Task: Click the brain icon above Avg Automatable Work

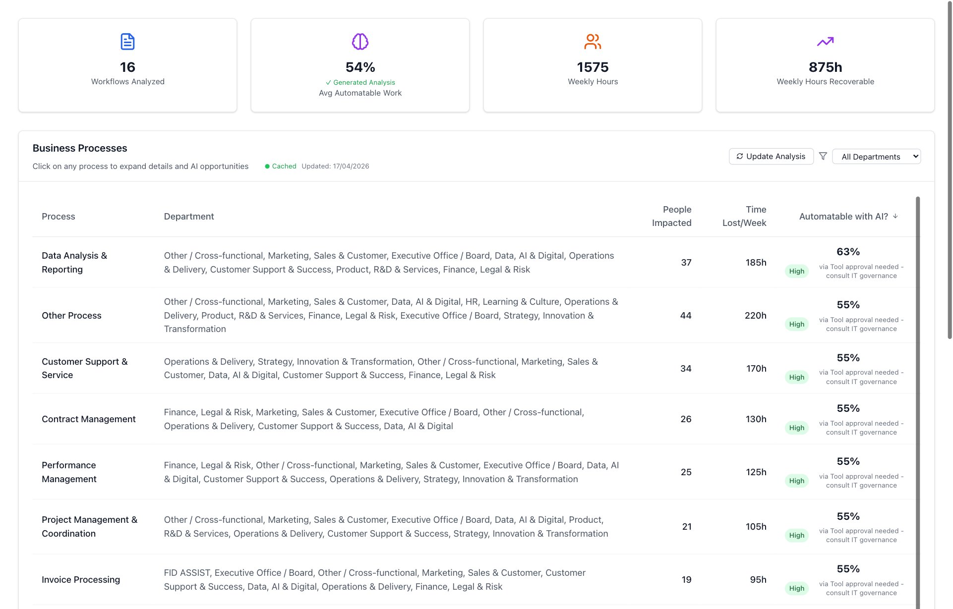Action: [360, 42]
